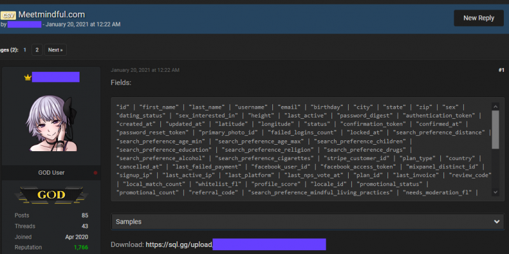This screenshot has width=509, height=254.
Task: Click the anime avatar of the poster
Action: (x=52, y=123)
